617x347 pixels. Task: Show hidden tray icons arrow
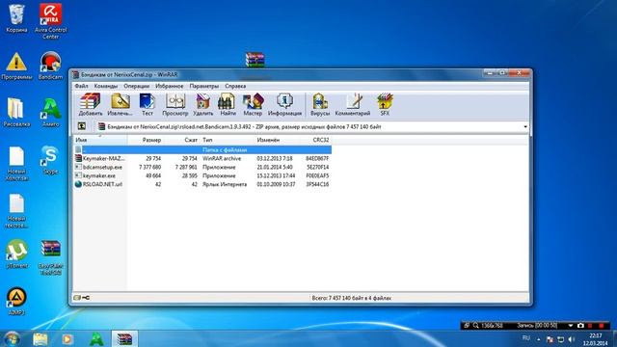538,339
